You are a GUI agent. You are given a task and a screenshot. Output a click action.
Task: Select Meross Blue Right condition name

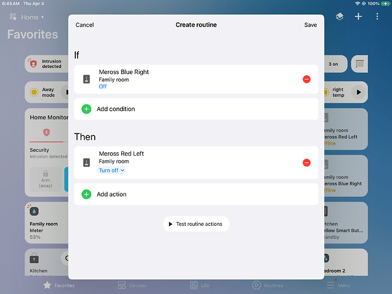[124, 72]
